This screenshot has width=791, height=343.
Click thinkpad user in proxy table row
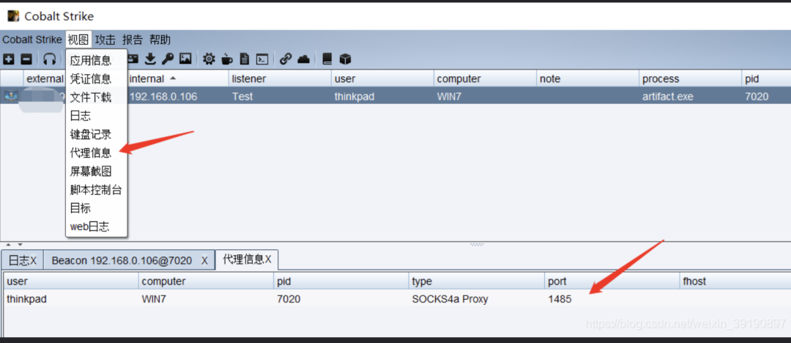pos(26,299)
